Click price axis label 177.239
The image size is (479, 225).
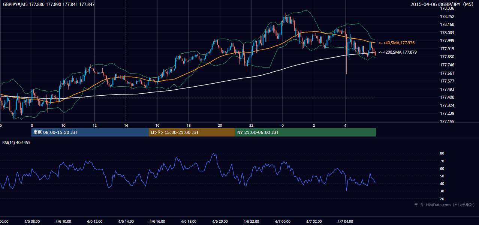pyautogui.click(x=447, y=113)
